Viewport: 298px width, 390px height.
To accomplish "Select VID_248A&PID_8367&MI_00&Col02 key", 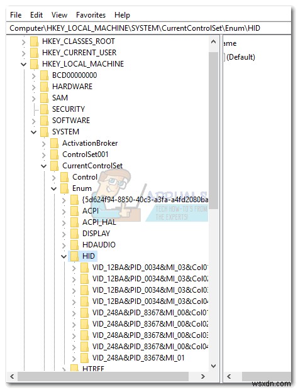I will (150, 324).
